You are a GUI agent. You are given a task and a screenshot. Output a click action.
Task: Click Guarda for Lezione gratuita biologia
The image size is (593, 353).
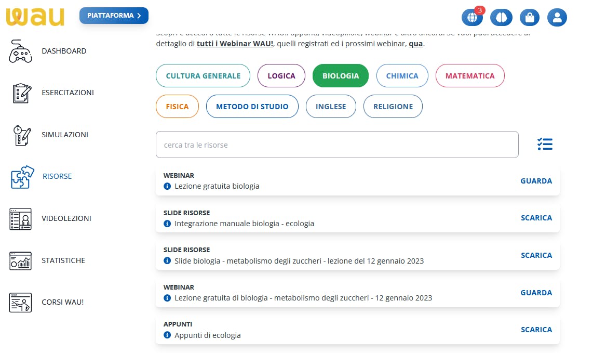[x=536, y=181]
